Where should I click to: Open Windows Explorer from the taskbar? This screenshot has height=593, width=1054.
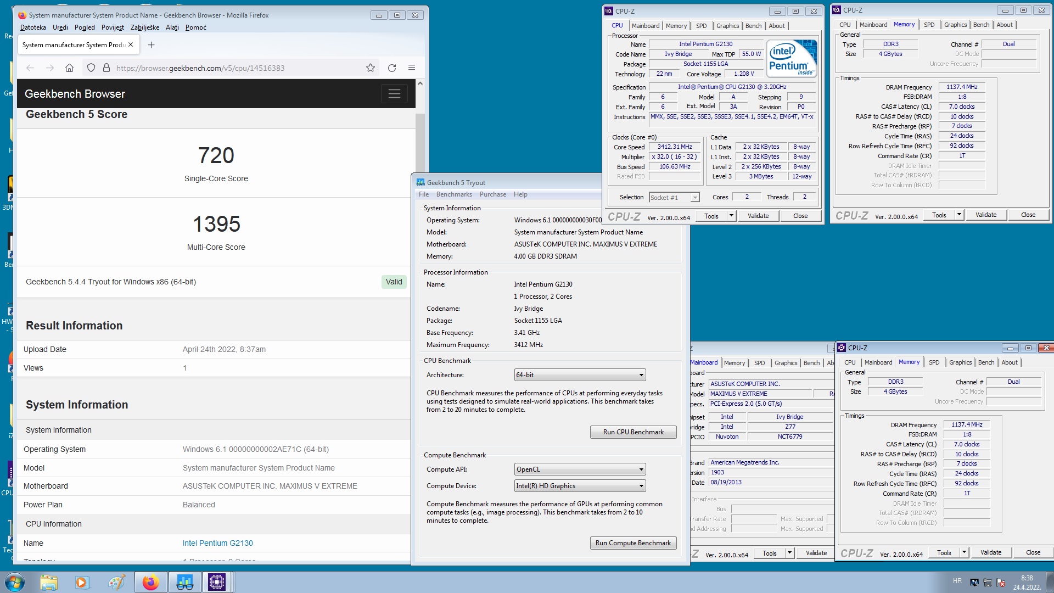[48, 582]
